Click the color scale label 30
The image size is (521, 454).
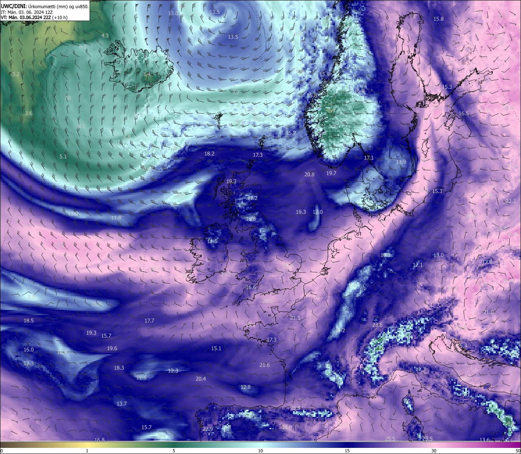434,451
